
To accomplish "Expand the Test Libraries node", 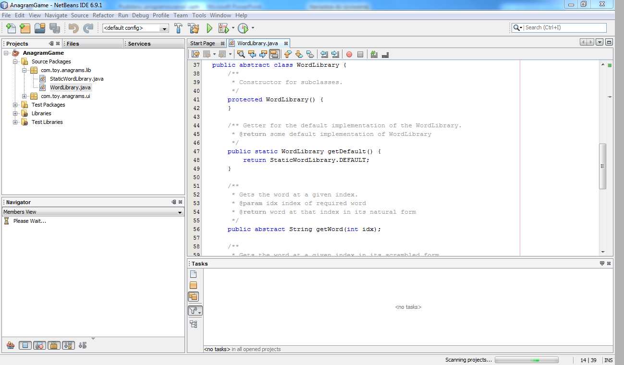I will coord(15,122).
